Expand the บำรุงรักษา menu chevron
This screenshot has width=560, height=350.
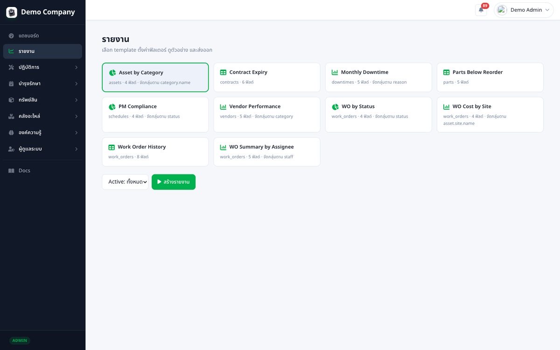(x=77, y=84)
